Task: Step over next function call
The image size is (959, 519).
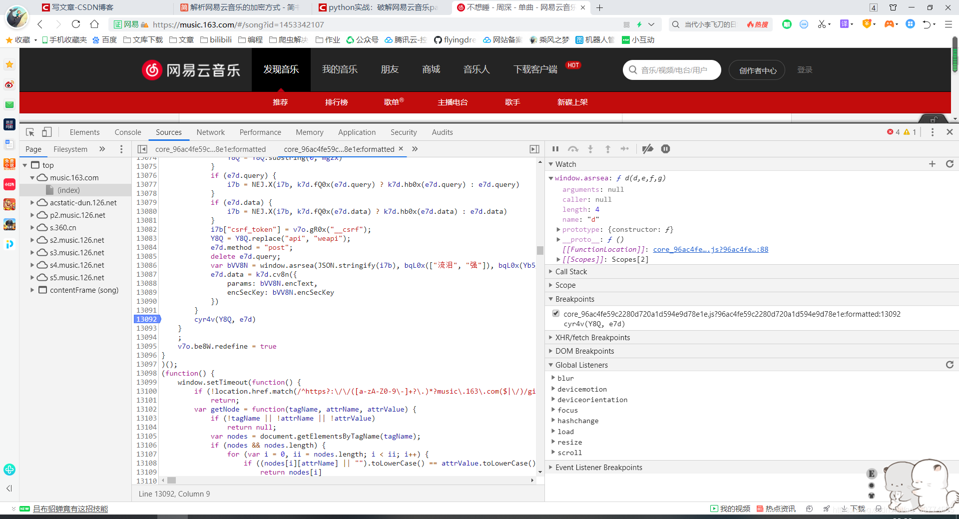Action: click(573, 149)
